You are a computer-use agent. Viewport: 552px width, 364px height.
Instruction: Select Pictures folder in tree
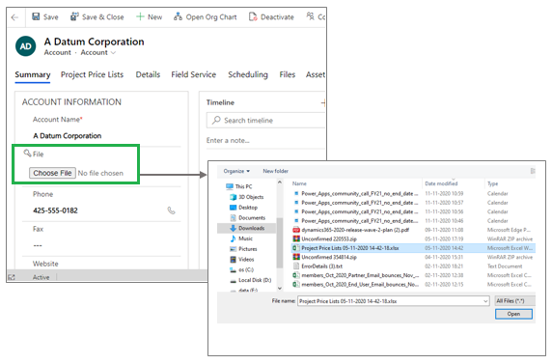click(243, 249)
